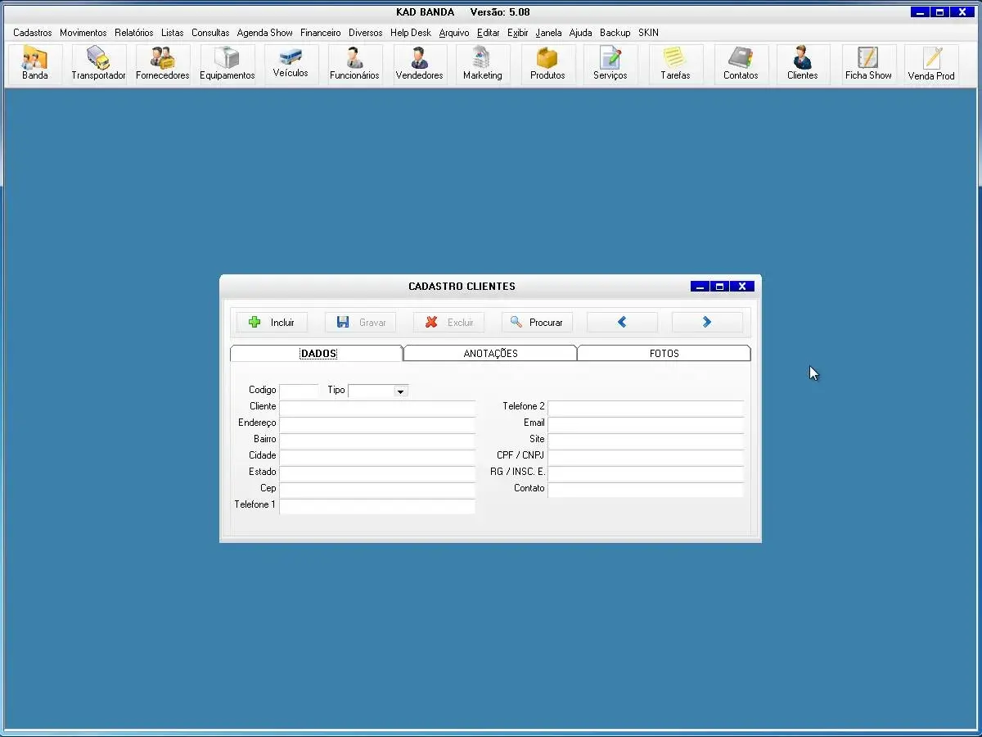The height and width of the screenshot is (737, 982).
Task: Select the Veículos bus icon
Action: pyautogui.click(x=291, y=63)
